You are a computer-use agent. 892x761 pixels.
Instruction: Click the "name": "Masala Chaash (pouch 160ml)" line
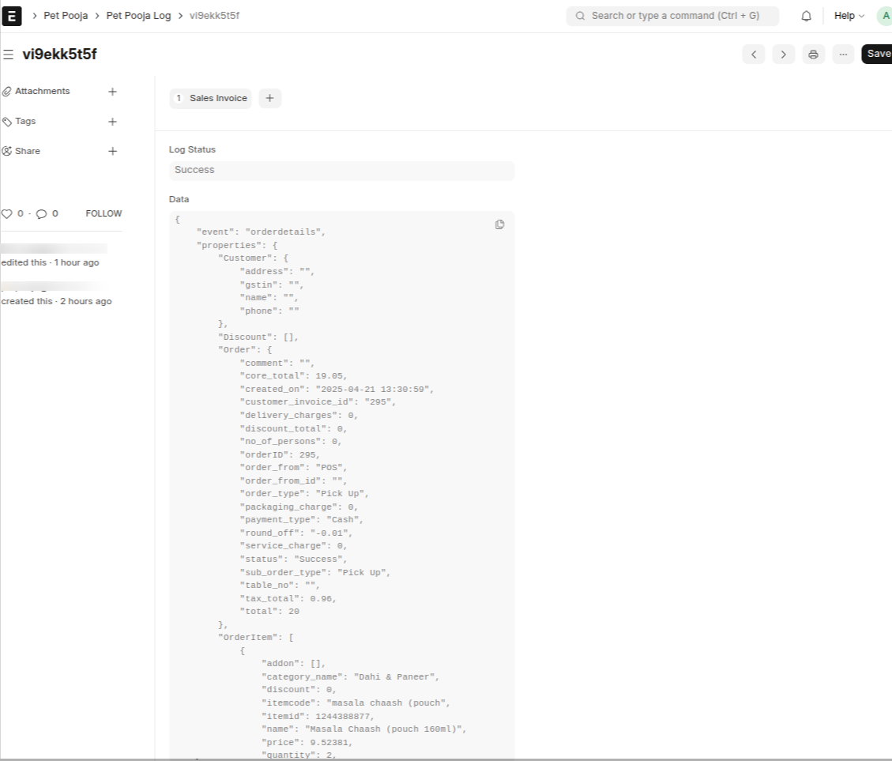364,729
